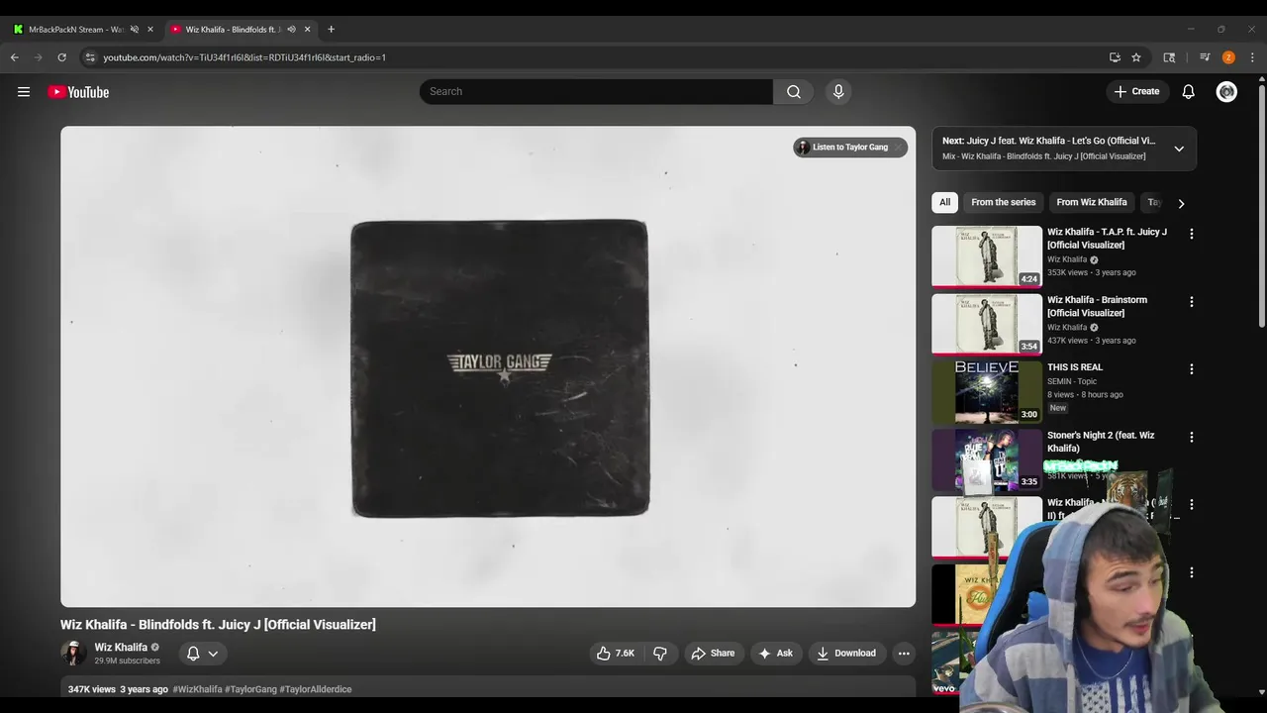Click the browser back arrow
Viewport: 1267px width, 713px height.
tap(15, 57)
